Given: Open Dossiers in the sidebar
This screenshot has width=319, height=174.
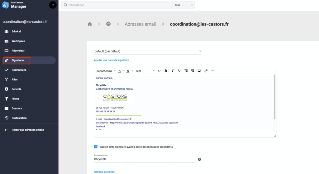Looking at the screenshot, I should tap(29, 108).
